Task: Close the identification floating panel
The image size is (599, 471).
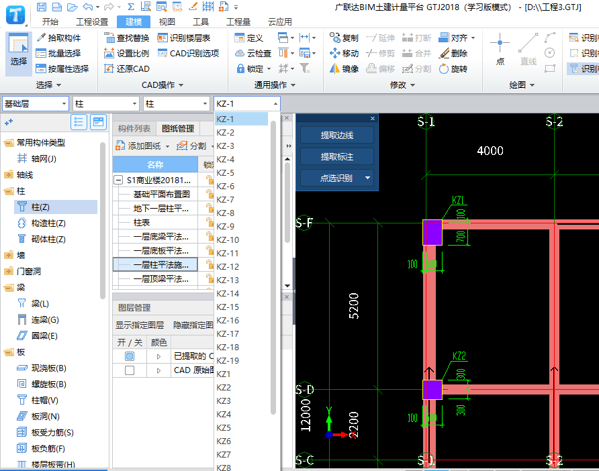Action: 373,119
